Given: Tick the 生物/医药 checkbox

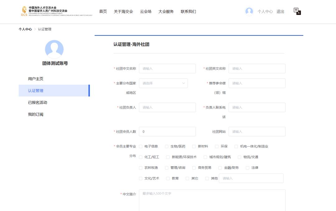Looking at the screenshot, I should coord(167,146).
